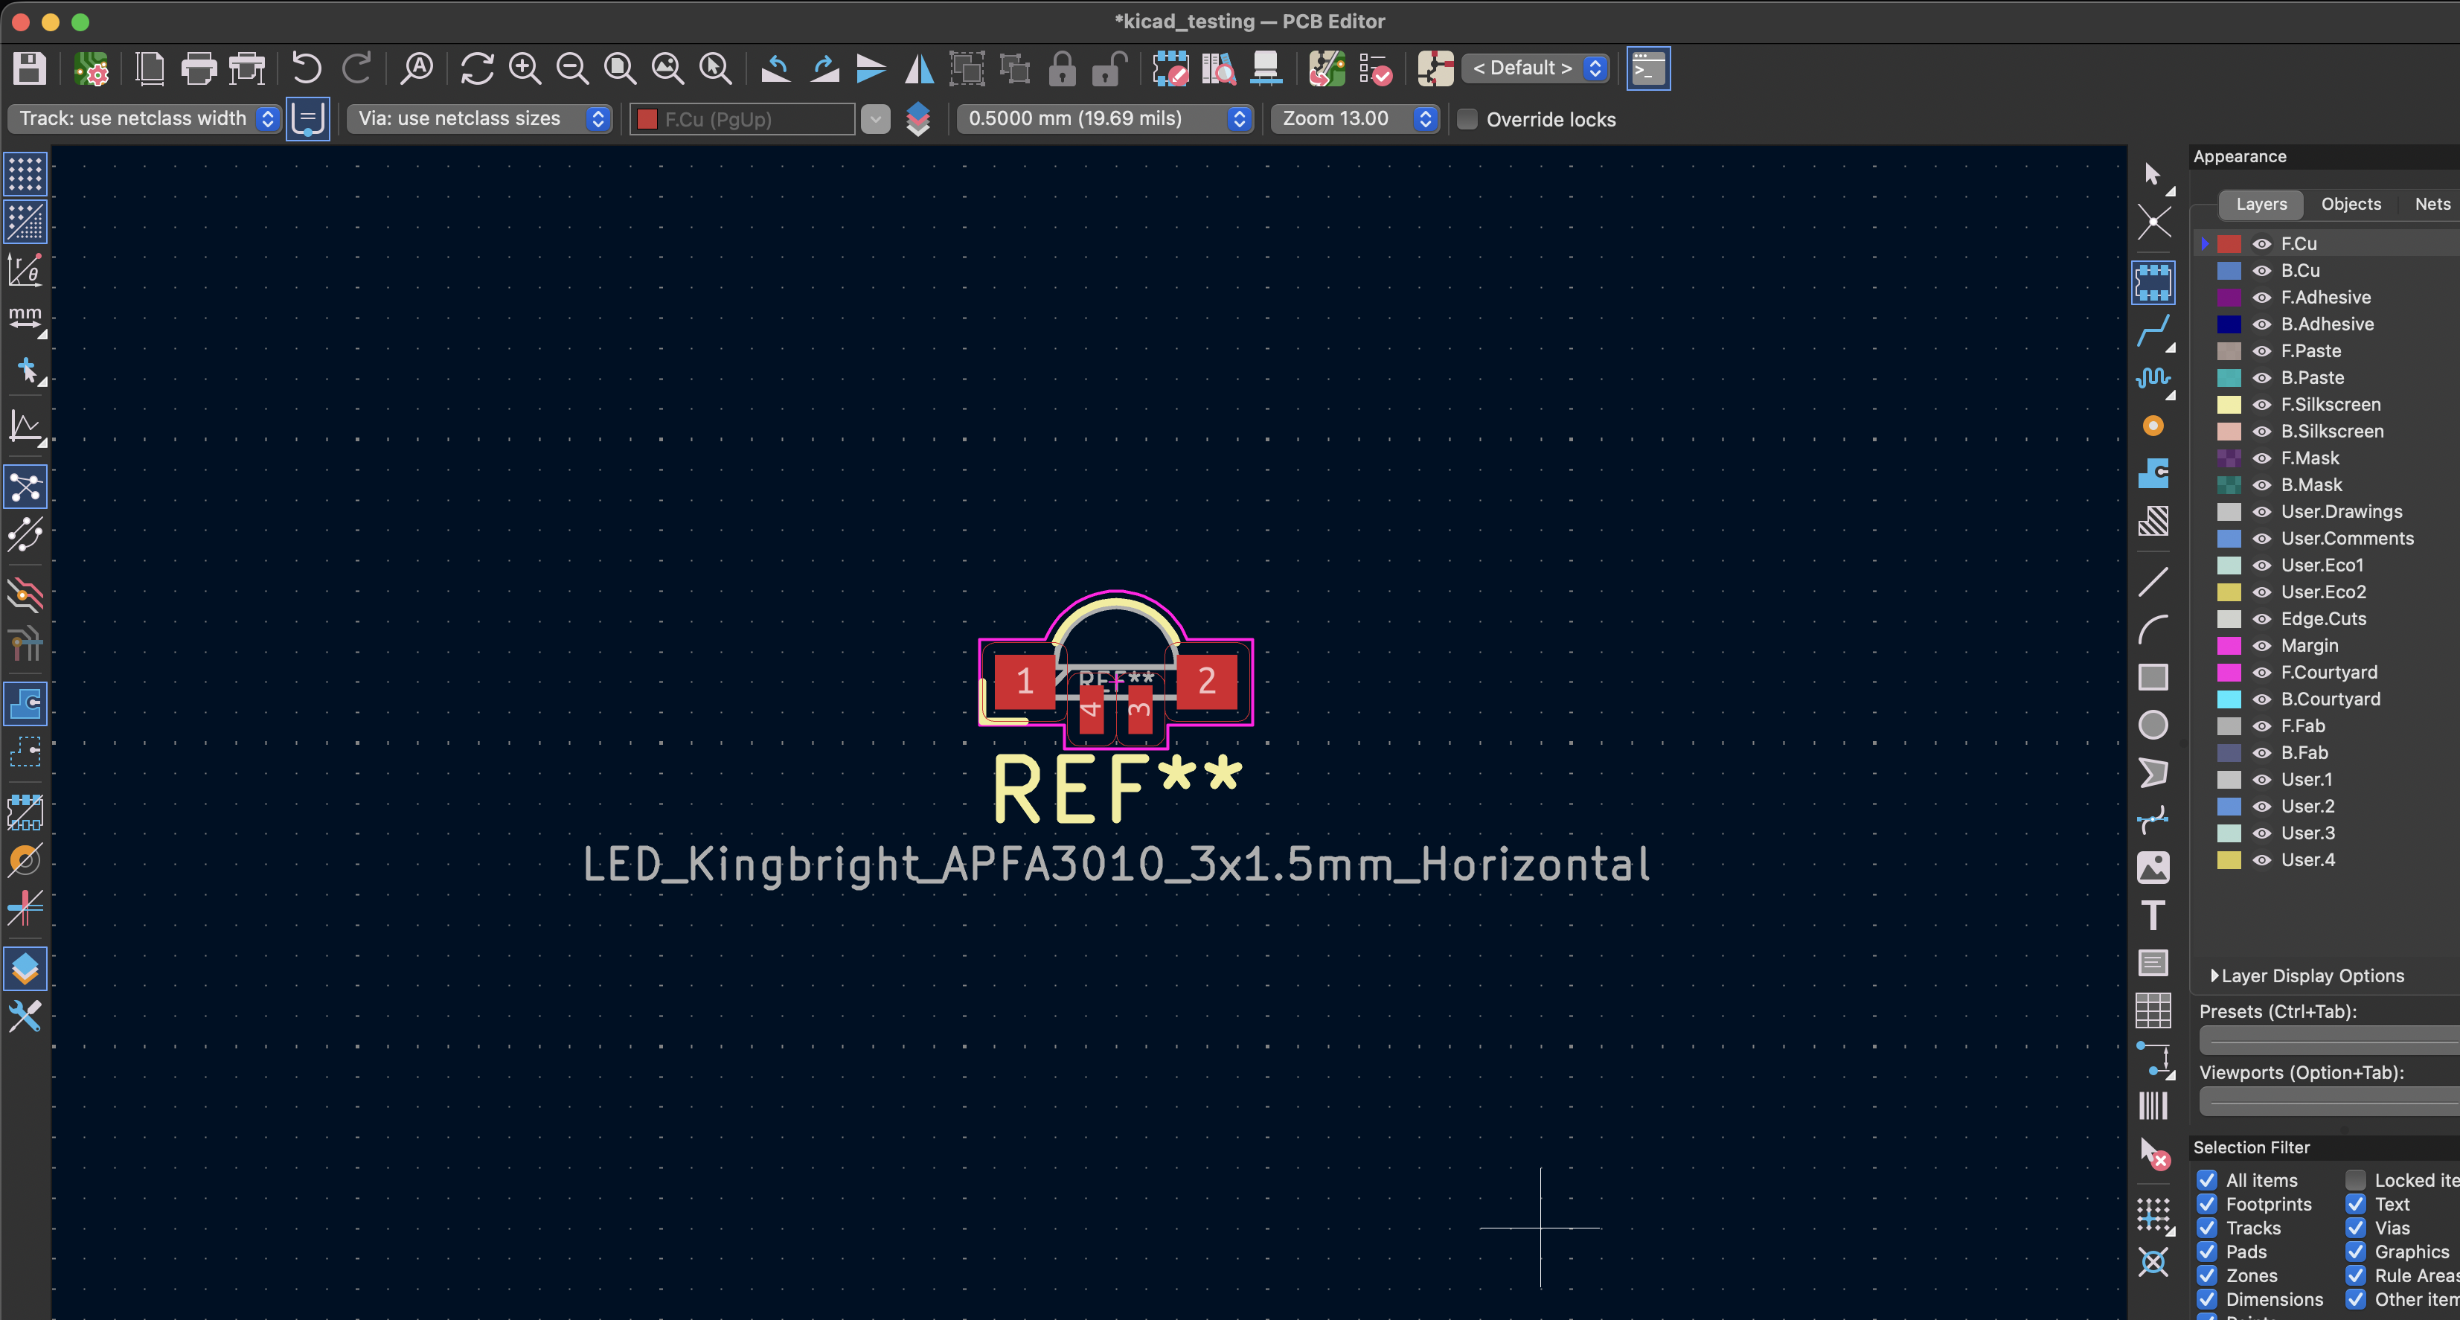Click the Zoom to Fit icon
Viewport: 2460px width, 1320px height.
pos(620,68)
